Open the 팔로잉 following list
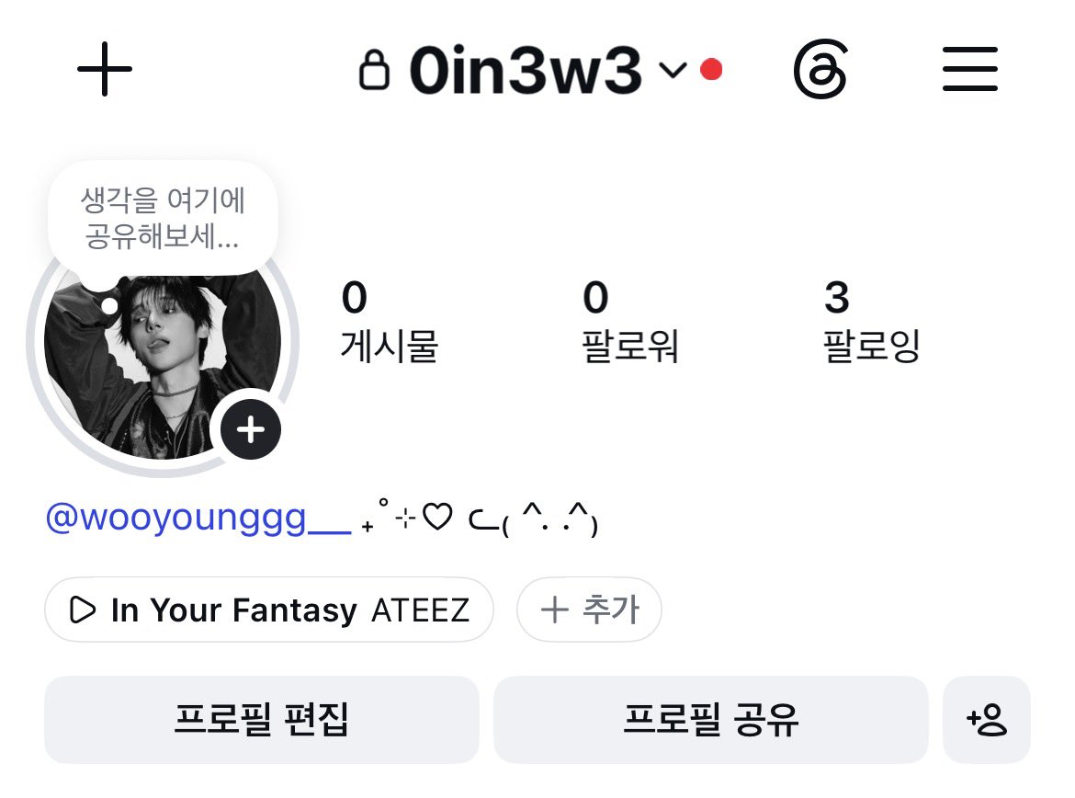Viewport: 1075px width, 798px height. pyautogui.click(x=871, y=321)
